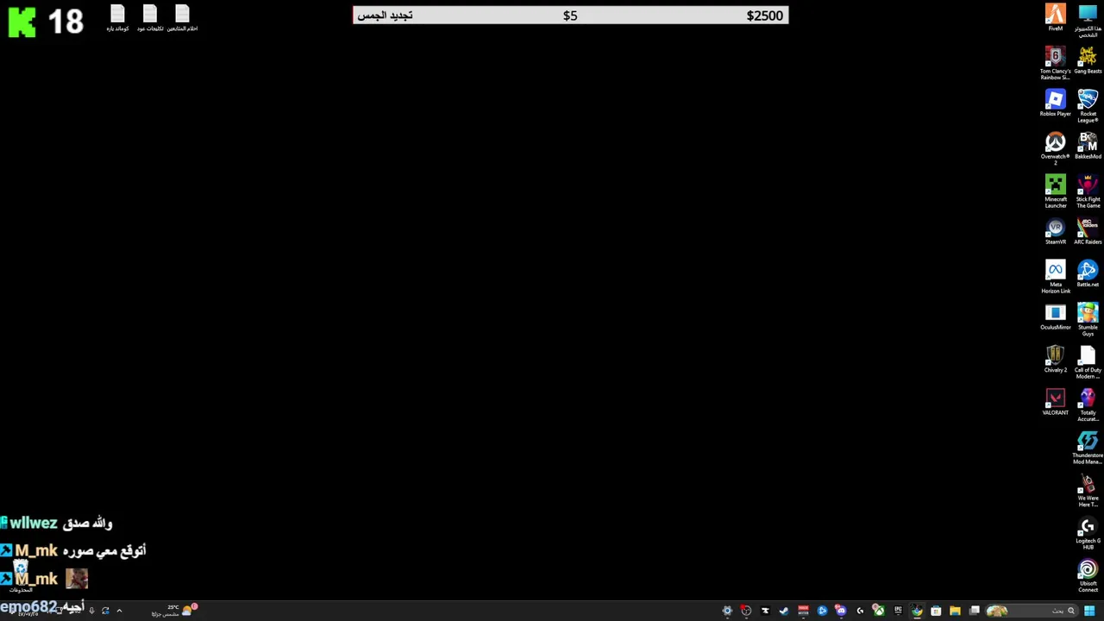
Task: Open Xbox app in taskbar
Action: point(879,611)
